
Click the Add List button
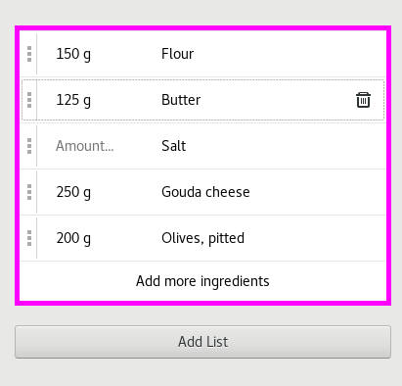(x=202, y=342)
